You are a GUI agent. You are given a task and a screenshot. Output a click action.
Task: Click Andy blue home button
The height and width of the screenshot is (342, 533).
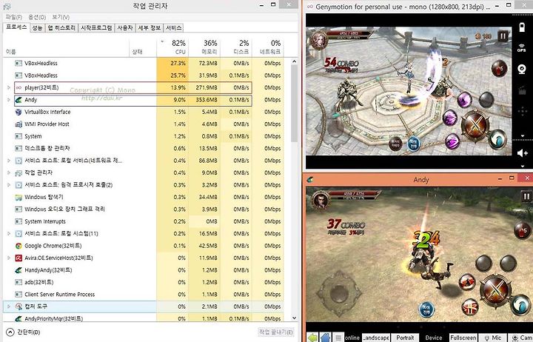coord(325,338)
